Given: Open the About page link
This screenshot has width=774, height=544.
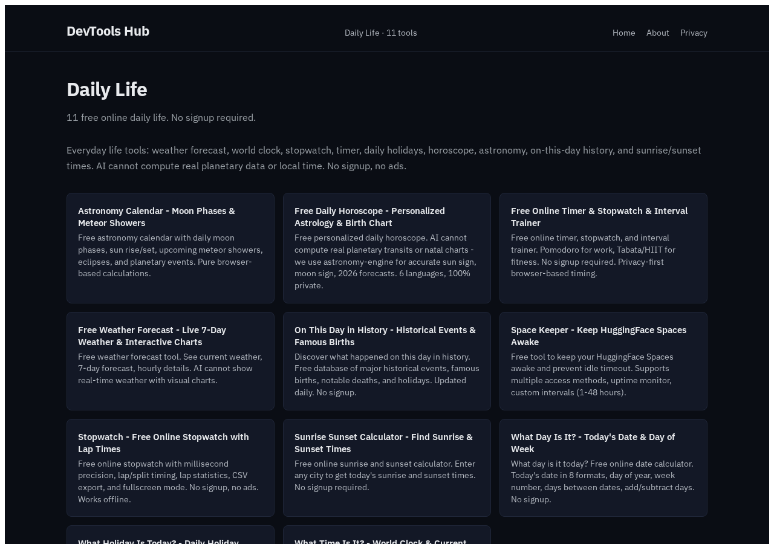Looking at the screenshot, I should tap(657, 33).
